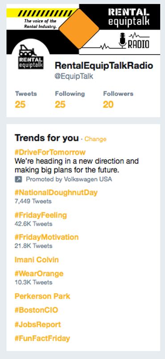Open the #FridayFeeling trend
Image resolution: width=165 pixels, height=359 pixels.
point(41,215)
